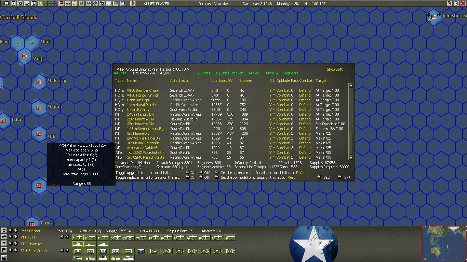Toggle ShowSoft display option

[x=335, y=69]
